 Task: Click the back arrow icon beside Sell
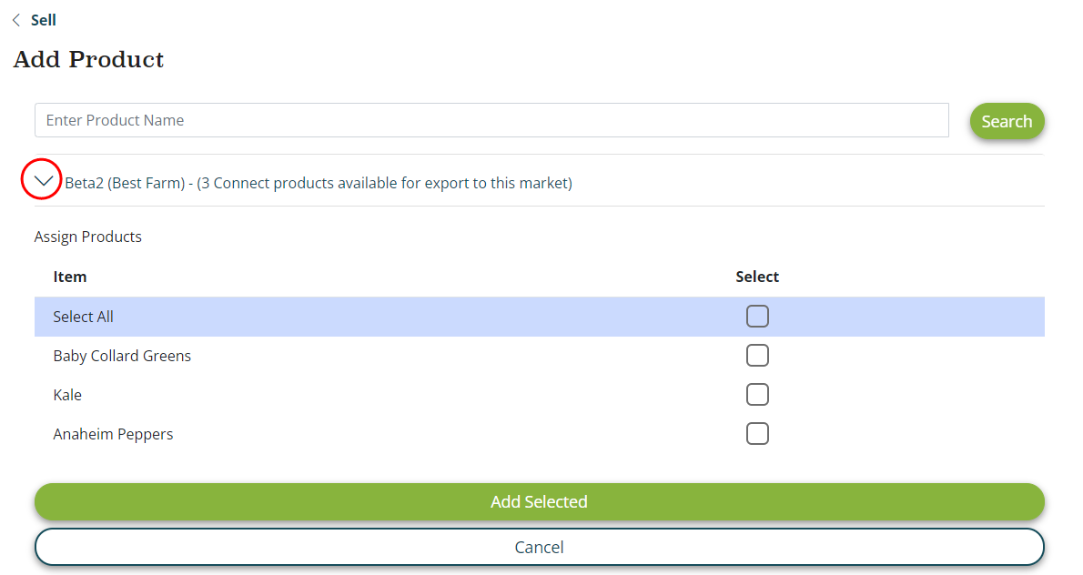[16, 20]
